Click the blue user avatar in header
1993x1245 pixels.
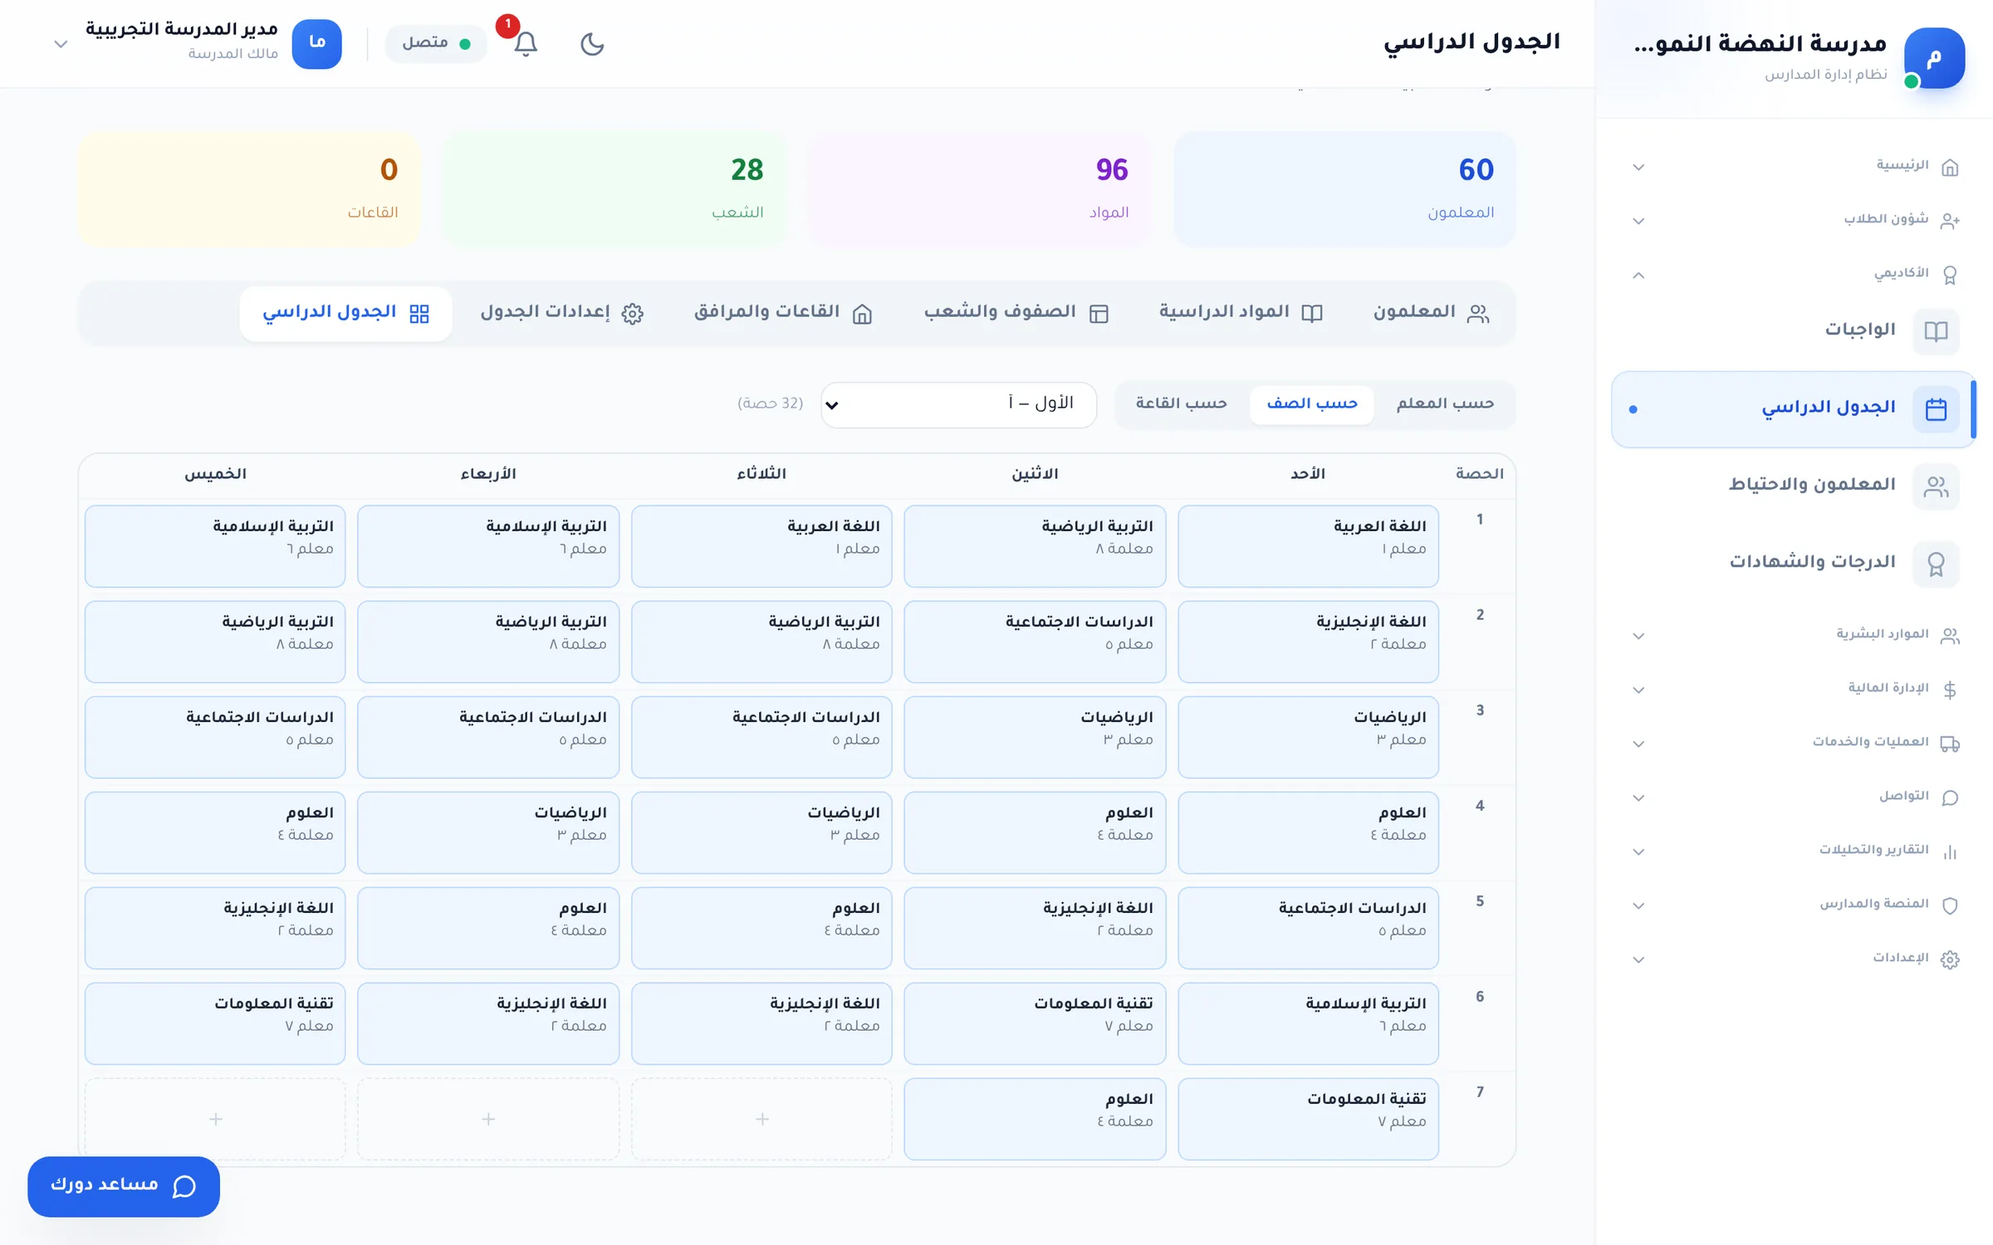pos(316,43)
